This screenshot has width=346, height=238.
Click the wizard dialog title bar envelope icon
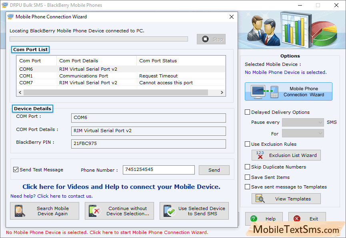pos(10,17)
